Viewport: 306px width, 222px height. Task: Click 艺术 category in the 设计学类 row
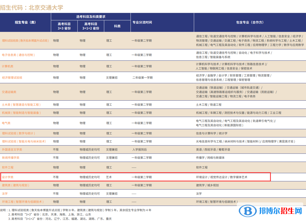pyautogui.click(x=109, y=177)
